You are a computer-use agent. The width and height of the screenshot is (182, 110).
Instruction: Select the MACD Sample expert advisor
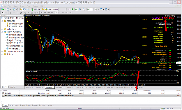(x=15, y=35)
